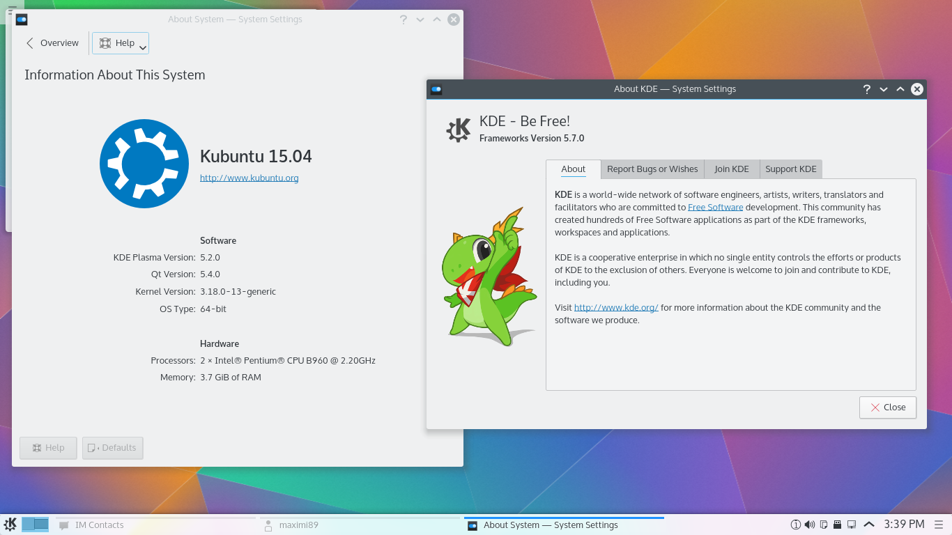Open the network connections tray icon
Viewport: 952px width, 535px height.
pyautogui.click(x=851, y=525)
